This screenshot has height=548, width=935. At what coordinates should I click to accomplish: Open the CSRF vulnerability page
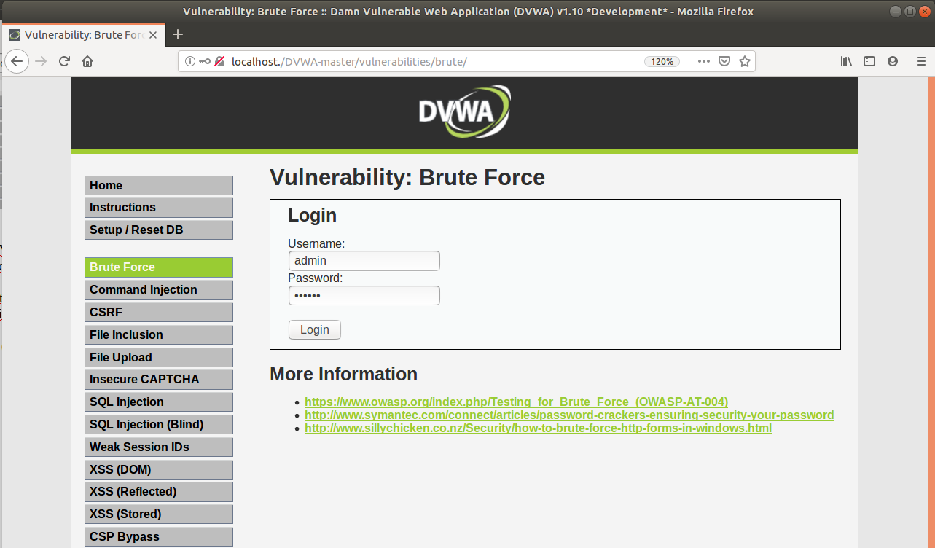tap(159, 313)
